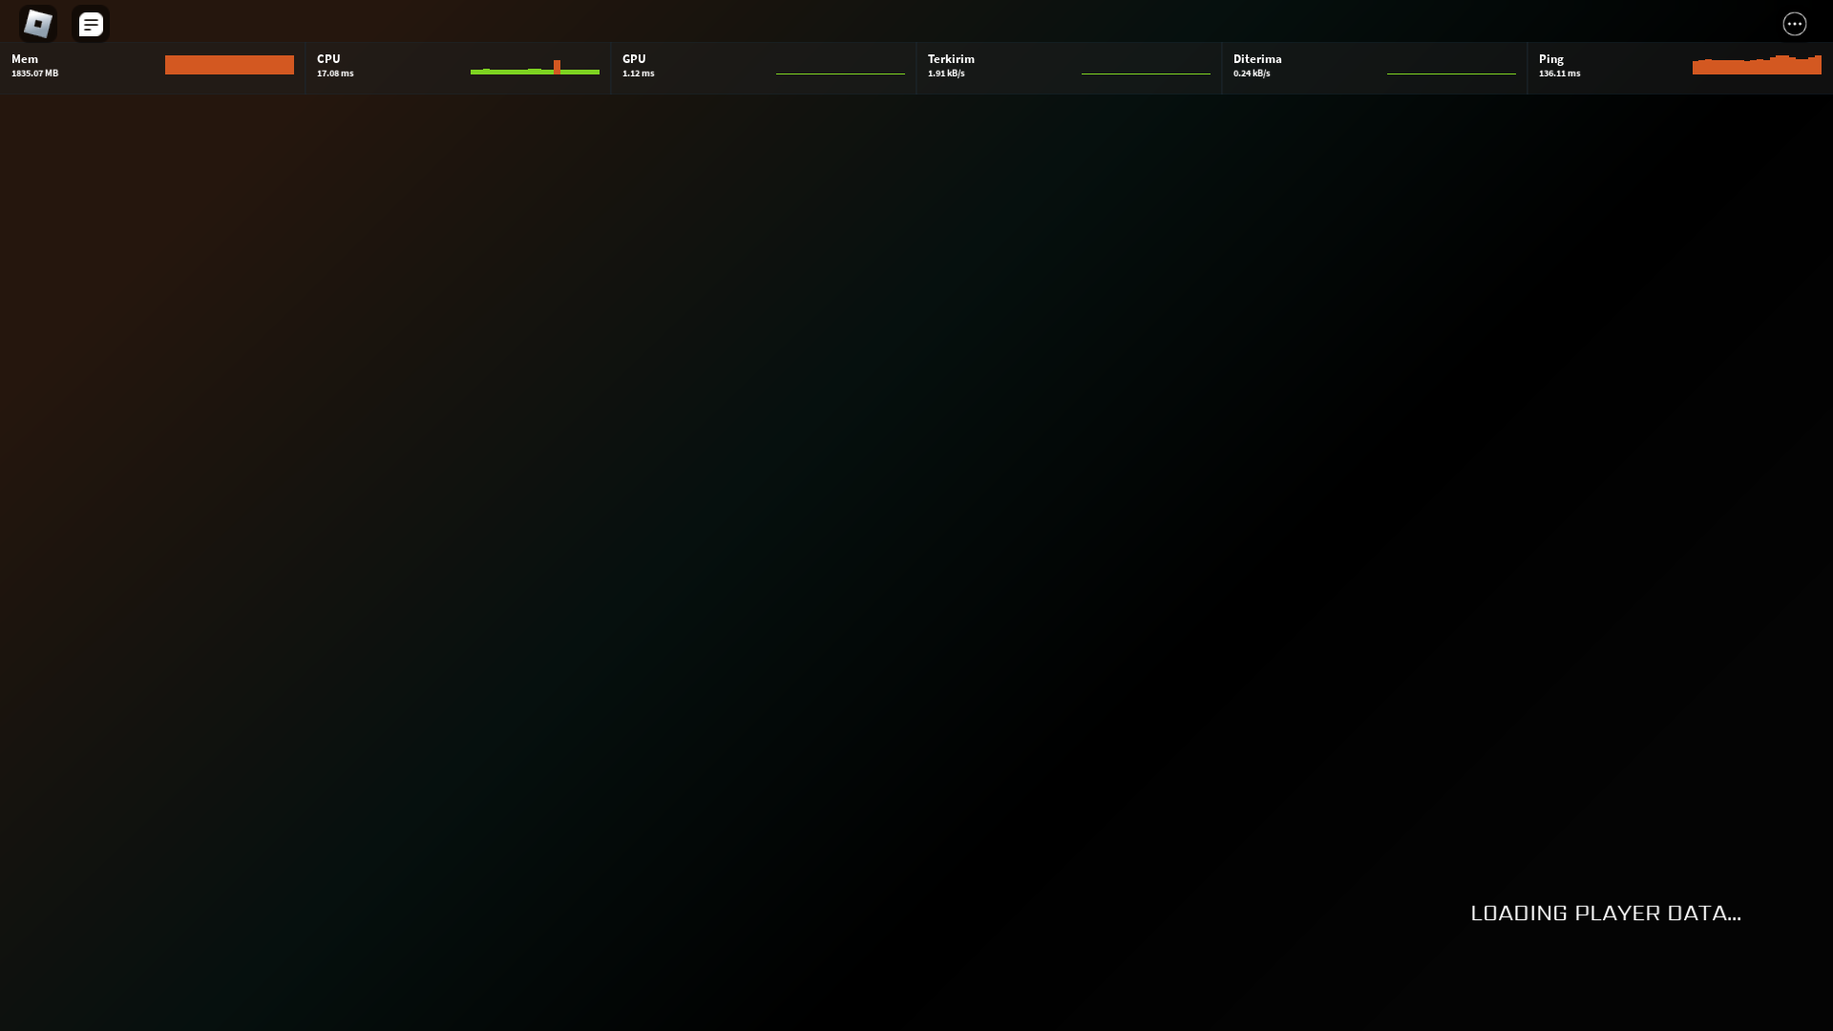Click the orange memory usage bar
Image resolution: width=1833 pixels, height=1031 pixels.
pyautogui.click(x=229, y=65)
